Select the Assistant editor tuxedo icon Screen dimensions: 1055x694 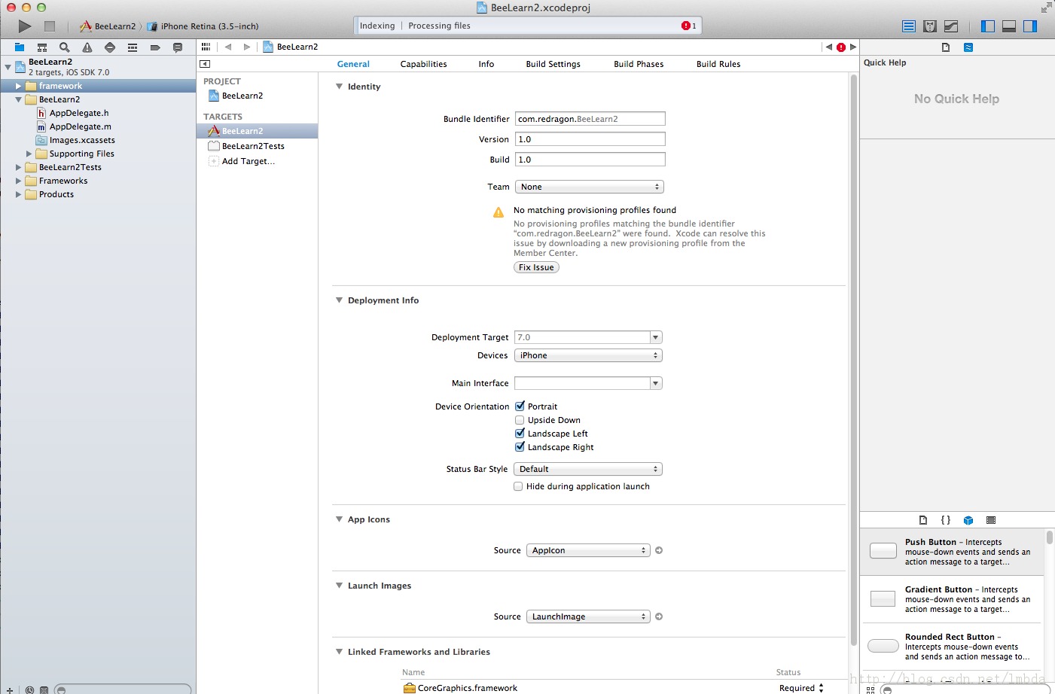click(x=930, y=26)
